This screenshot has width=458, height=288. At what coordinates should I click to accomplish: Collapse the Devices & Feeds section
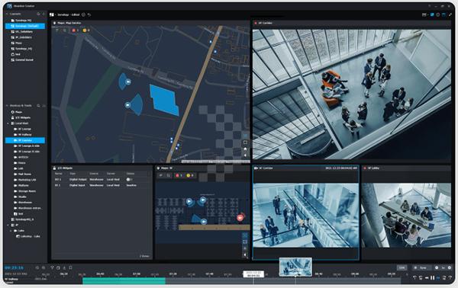coord(7,105)
